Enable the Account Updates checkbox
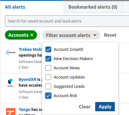The image size is (129, 115). click(x=48, y=77)
